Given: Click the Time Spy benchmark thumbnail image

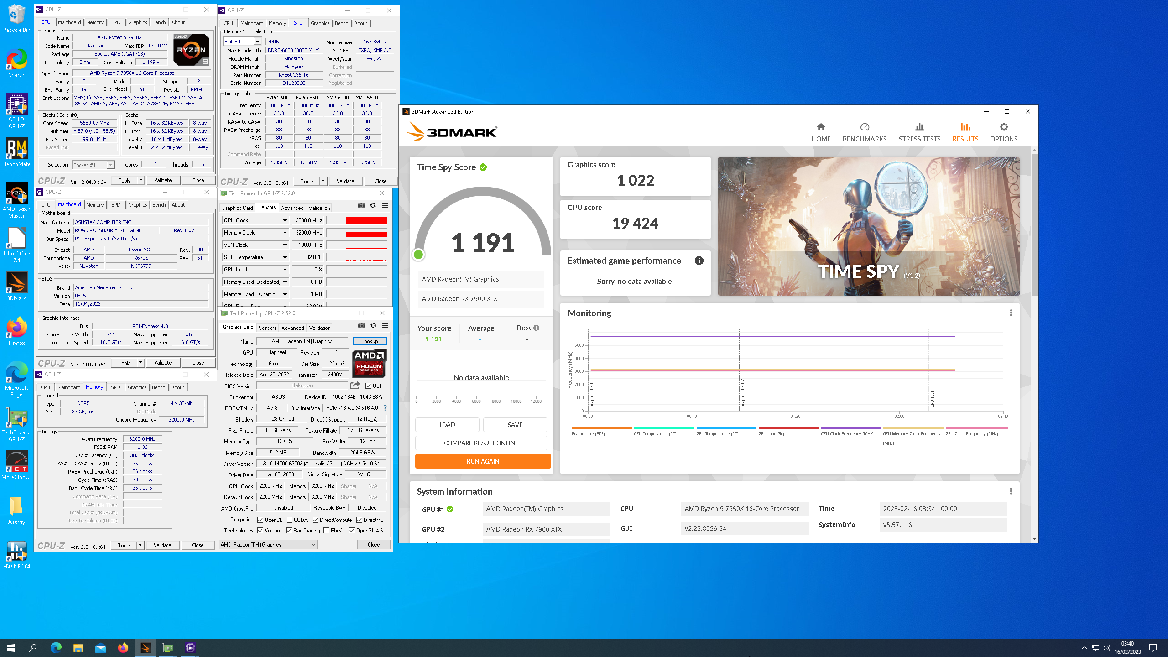Looking at the screenshot, I should 868,226.
